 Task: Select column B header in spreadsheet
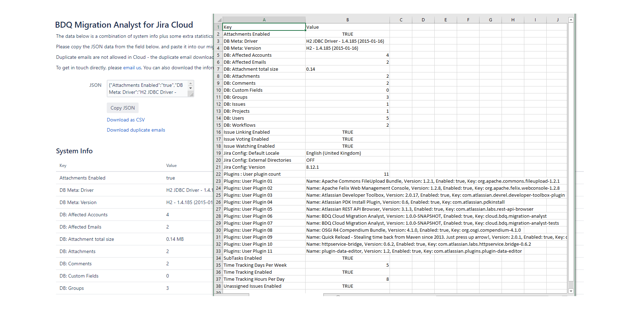pos(347,20)
